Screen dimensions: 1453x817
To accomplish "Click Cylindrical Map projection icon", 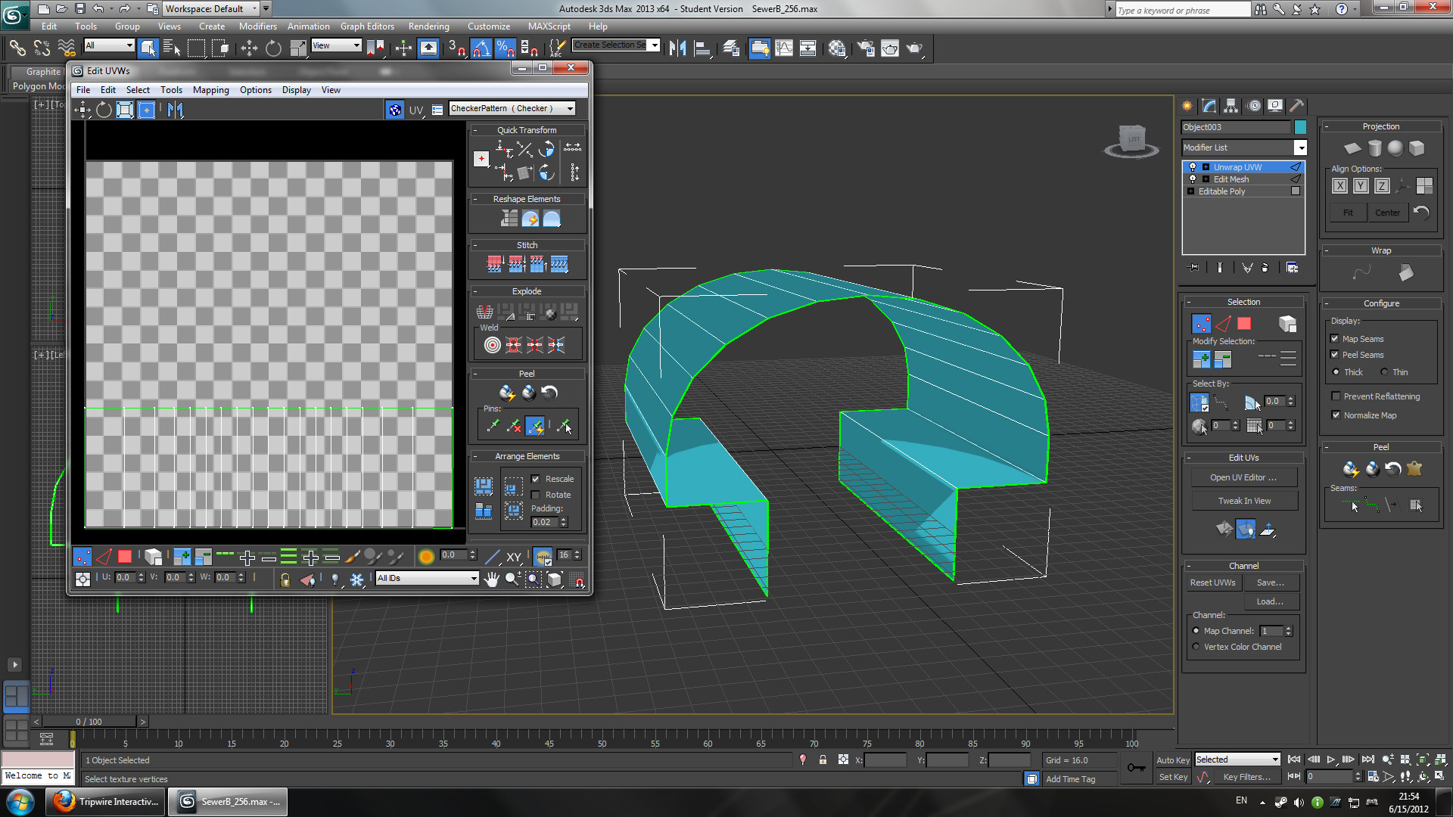I will click(x=1374, y=148).
